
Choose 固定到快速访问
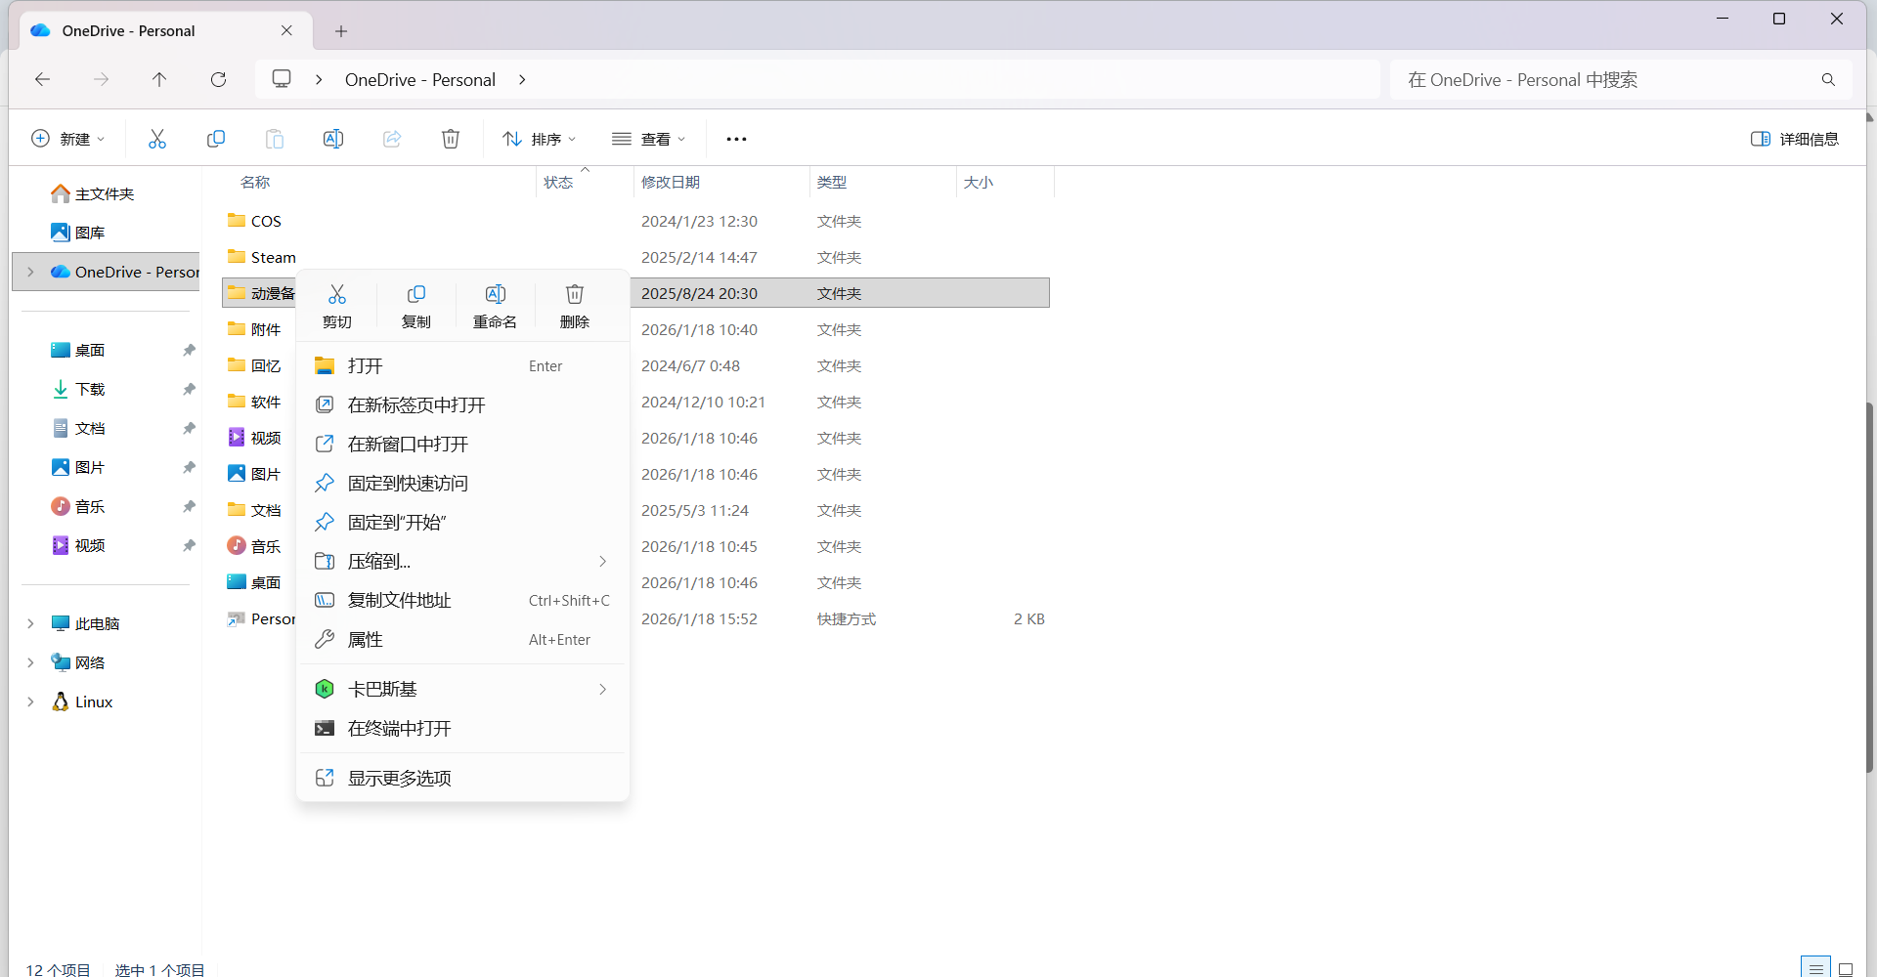point(462,483)
